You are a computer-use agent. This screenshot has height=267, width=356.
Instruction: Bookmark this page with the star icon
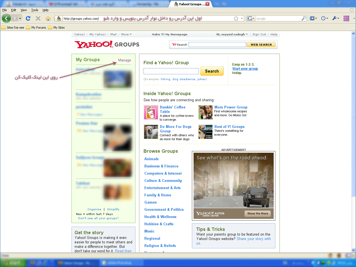pyautogui.click(x=236, y=18)
